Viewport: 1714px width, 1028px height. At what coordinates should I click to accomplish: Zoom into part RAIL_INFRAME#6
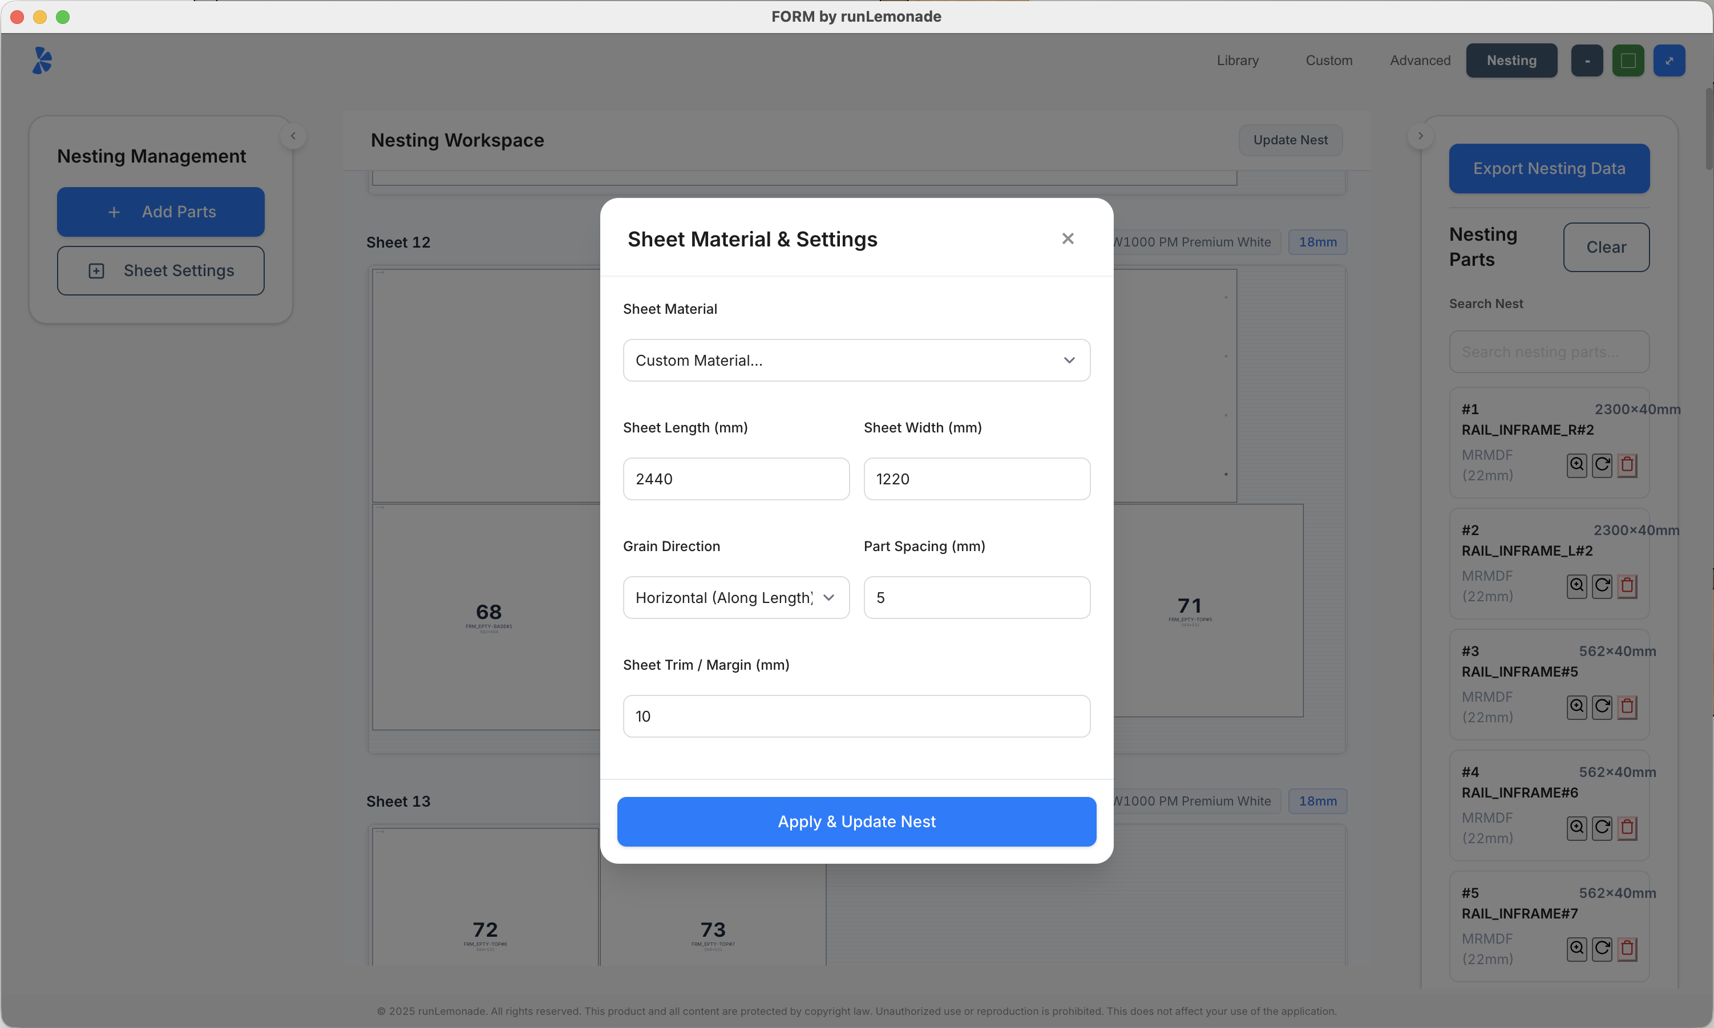click(1577, 827)
